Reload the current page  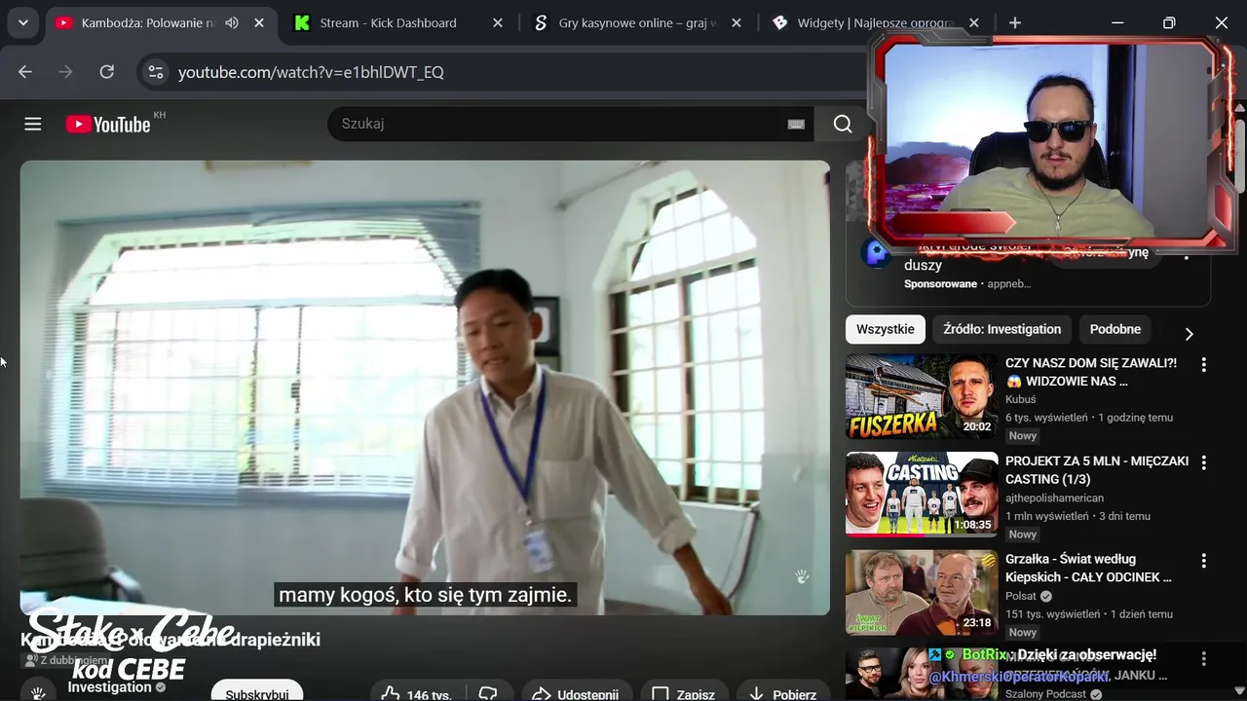107,72
